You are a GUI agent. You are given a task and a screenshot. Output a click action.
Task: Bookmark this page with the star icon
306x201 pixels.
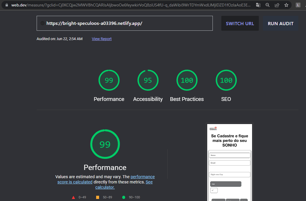point(286,5)
